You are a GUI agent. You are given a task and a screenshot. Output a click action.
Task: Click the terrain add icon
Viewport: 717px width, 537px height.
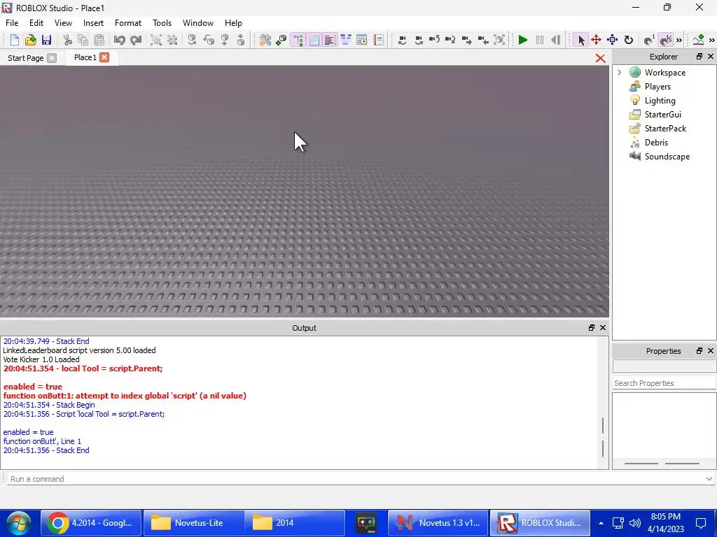(x=698, y=40)
